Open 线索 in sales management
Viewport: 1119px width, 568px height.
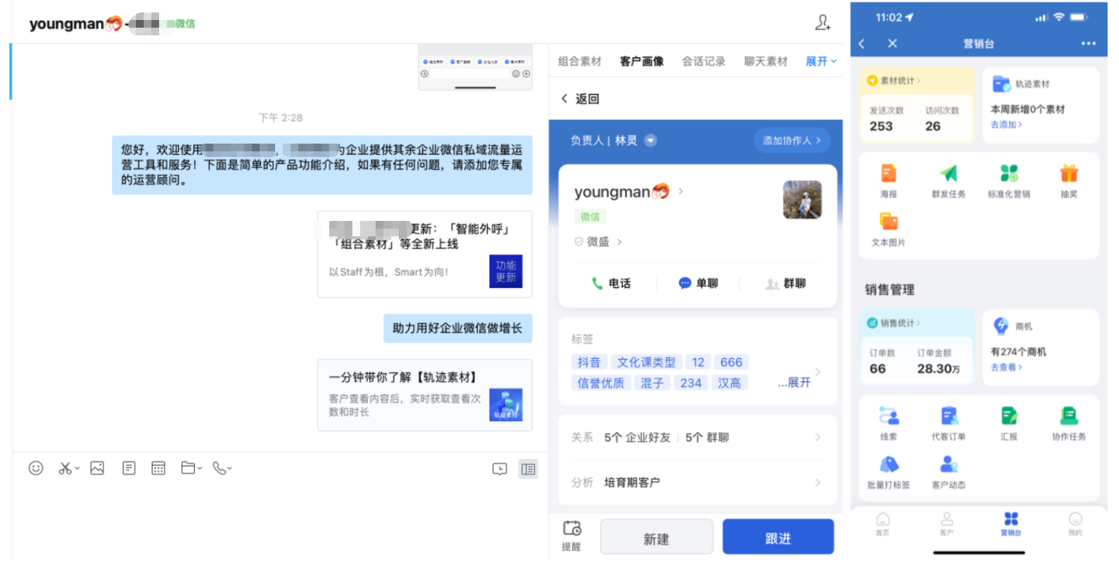(888, 423)
